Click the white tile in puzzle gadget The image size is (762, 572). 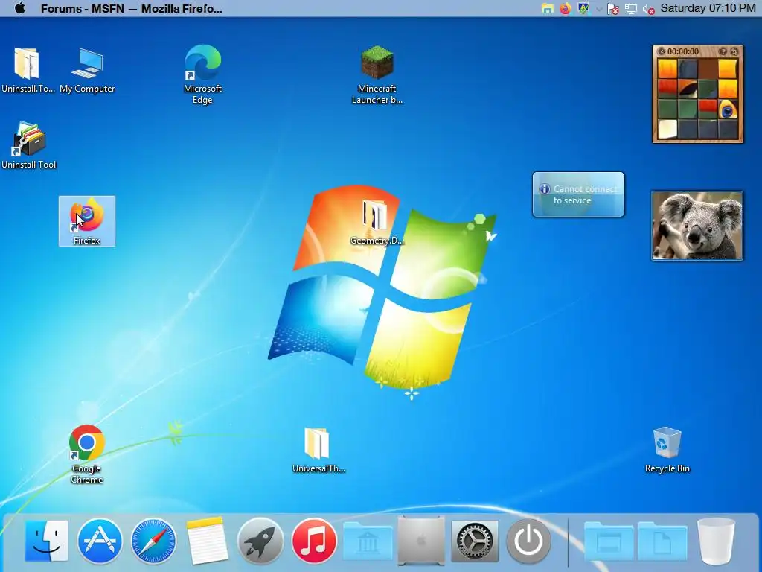[x=667, y=129]
